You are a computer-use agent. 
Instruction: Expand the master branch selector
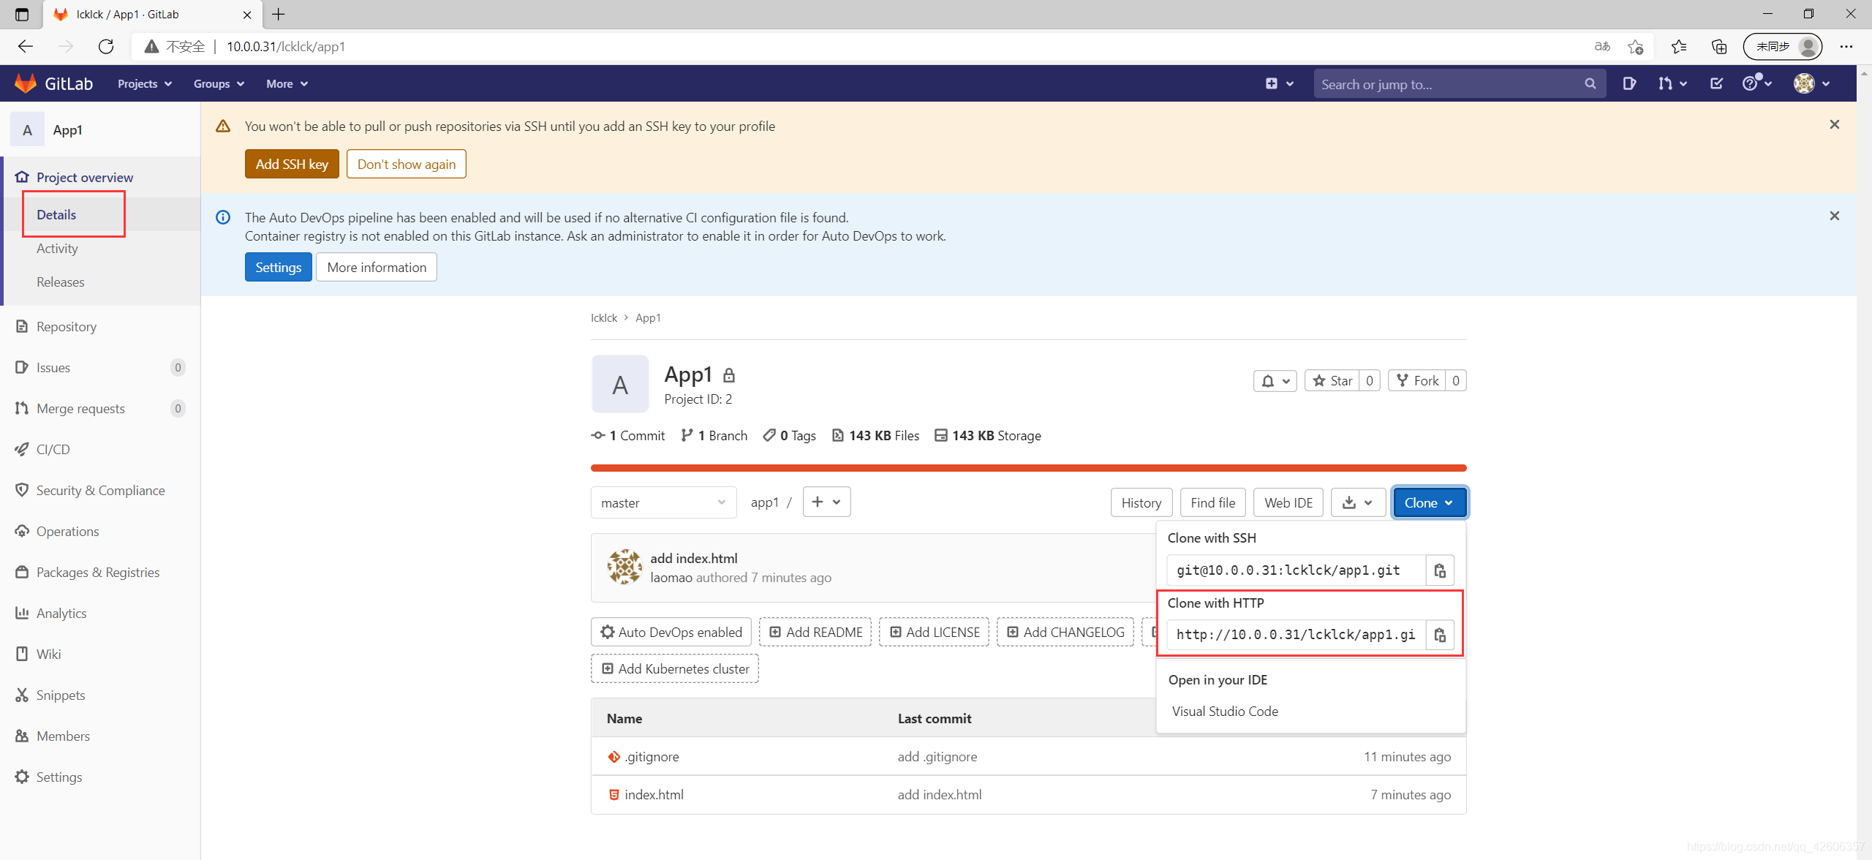663,503
